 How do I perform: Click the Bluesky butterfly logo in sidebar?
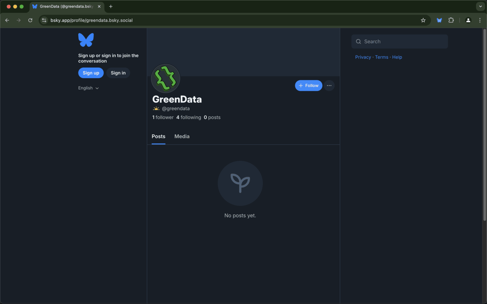click(x=86, y=40)
